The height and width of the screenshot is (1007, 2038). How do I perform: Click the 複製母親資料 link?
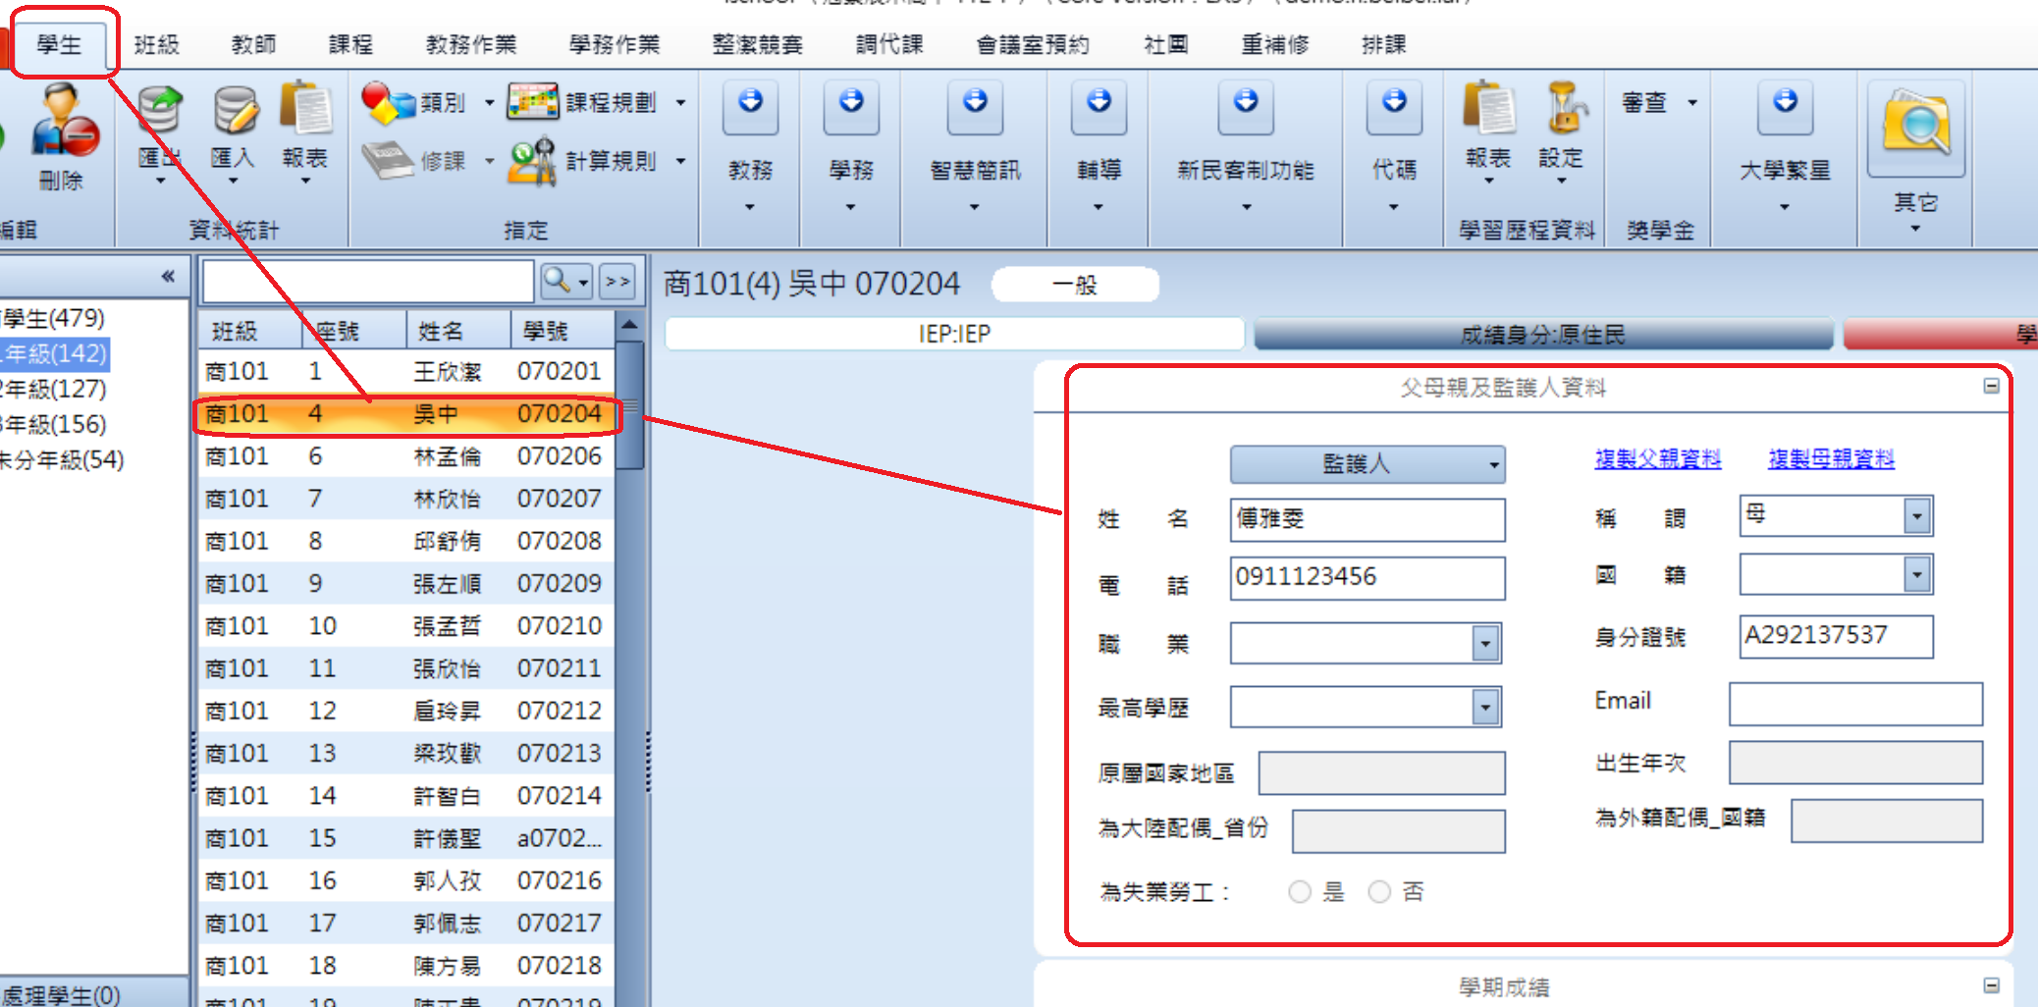[1831, 458]
